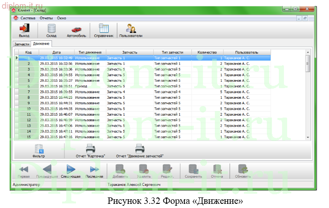The width and height of the screenshot is (329, 208).
Task: Go to the Следующая next record
Action: tap(70, 171)
